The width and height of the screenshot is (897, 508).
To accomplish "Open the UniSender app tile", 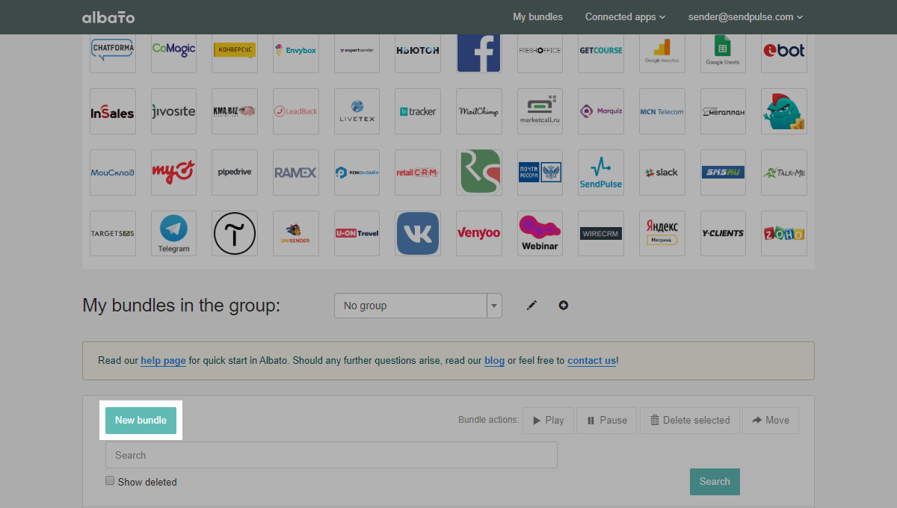I will point(296,233).
